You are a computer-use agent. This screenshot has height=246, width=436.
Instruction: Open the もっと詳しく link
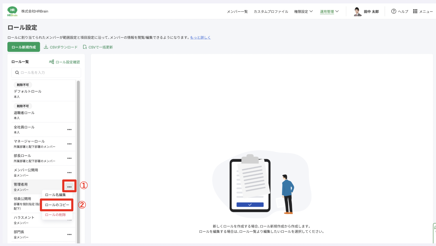(x=200, y=38)
